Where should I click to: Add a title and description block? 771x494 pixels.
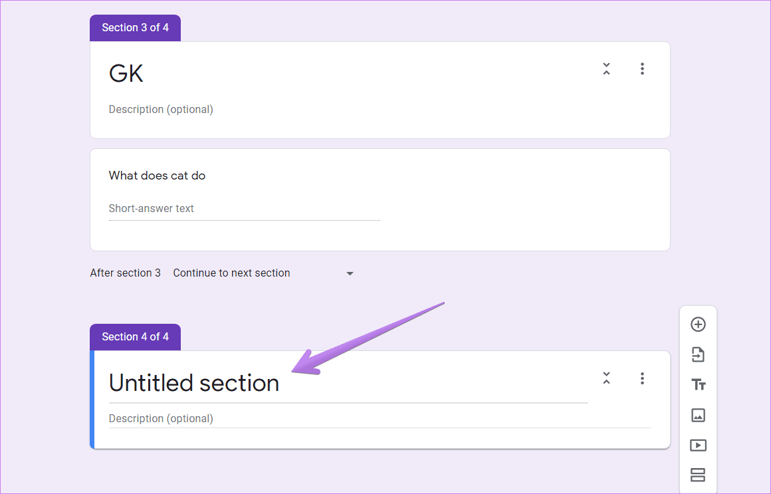click(x=698, y=385)
